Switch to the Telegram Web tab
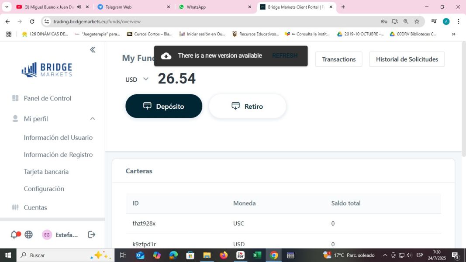The width and height of the screenshot is (466, 262). (x=135, y=7)
